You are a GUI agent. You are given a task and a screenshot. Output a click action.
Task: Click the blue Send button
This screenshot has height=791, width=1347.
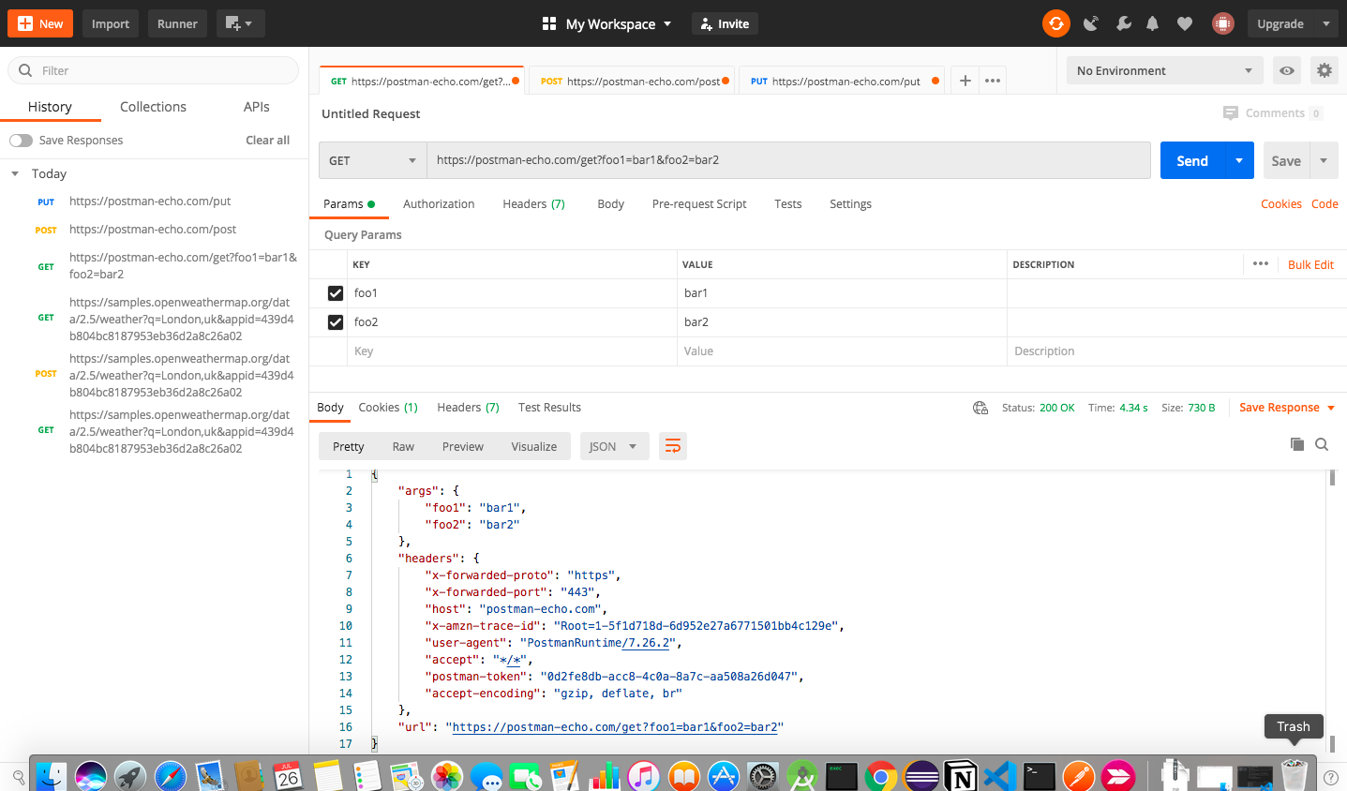point(1192,160)
